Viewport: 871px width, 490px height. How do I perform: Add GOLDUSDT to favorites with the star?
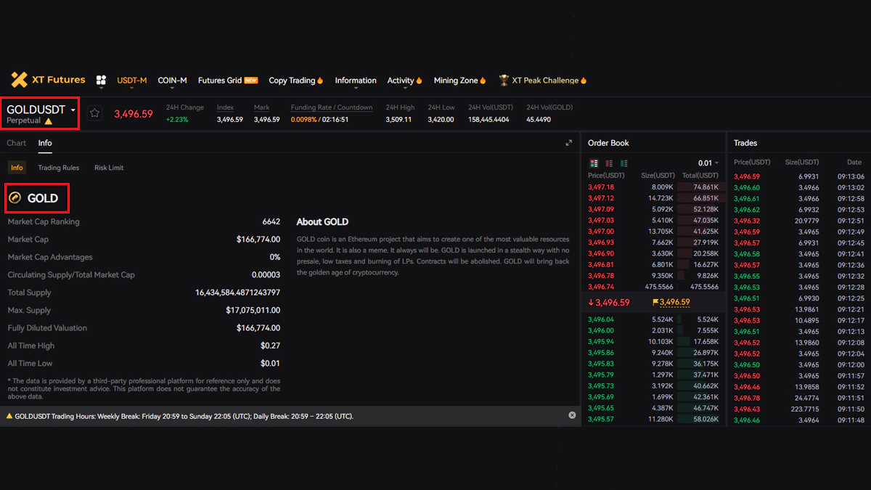click(94, 113)
